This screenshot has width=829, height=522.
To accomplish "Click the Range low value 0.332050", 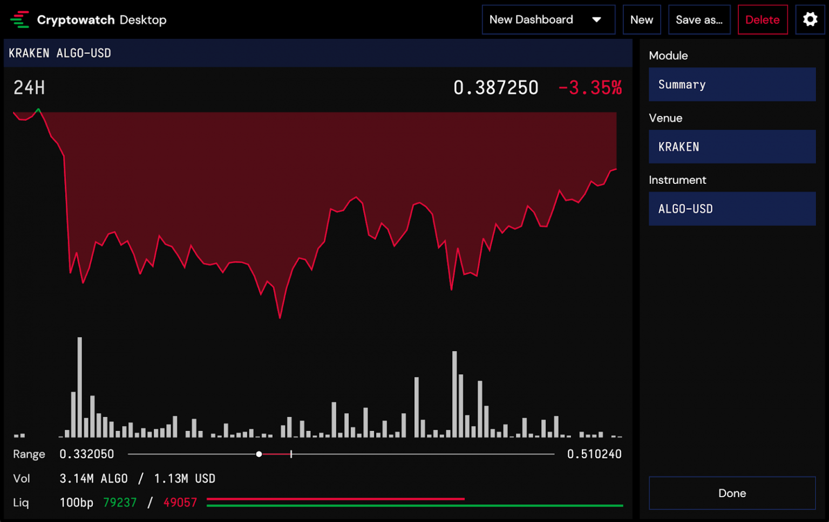I will [x=87, y=454].
